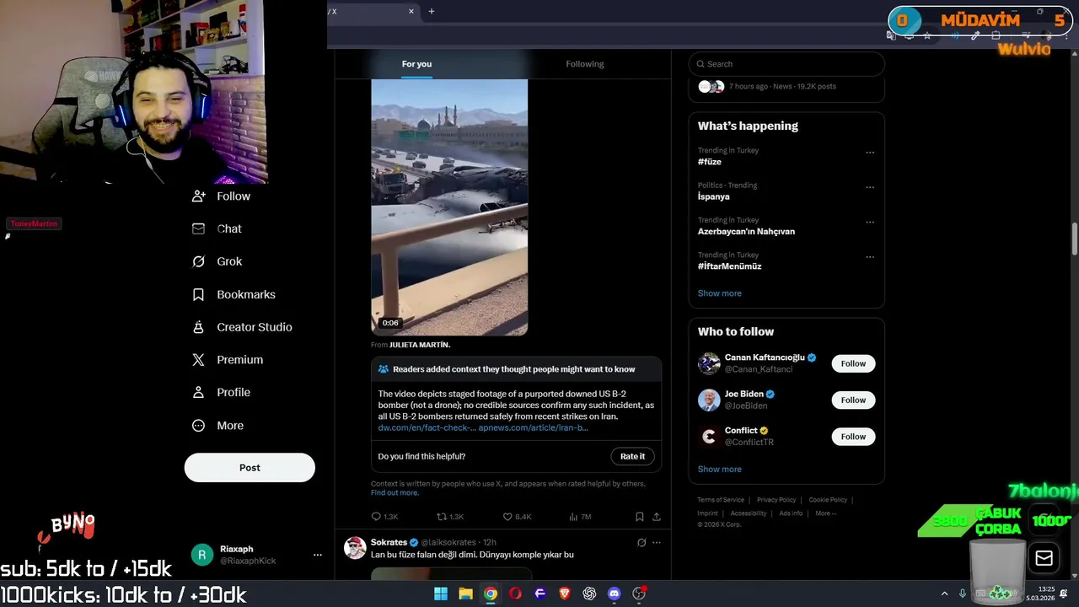
Task: Click the Search input field
Action: [x=786, y=64]
